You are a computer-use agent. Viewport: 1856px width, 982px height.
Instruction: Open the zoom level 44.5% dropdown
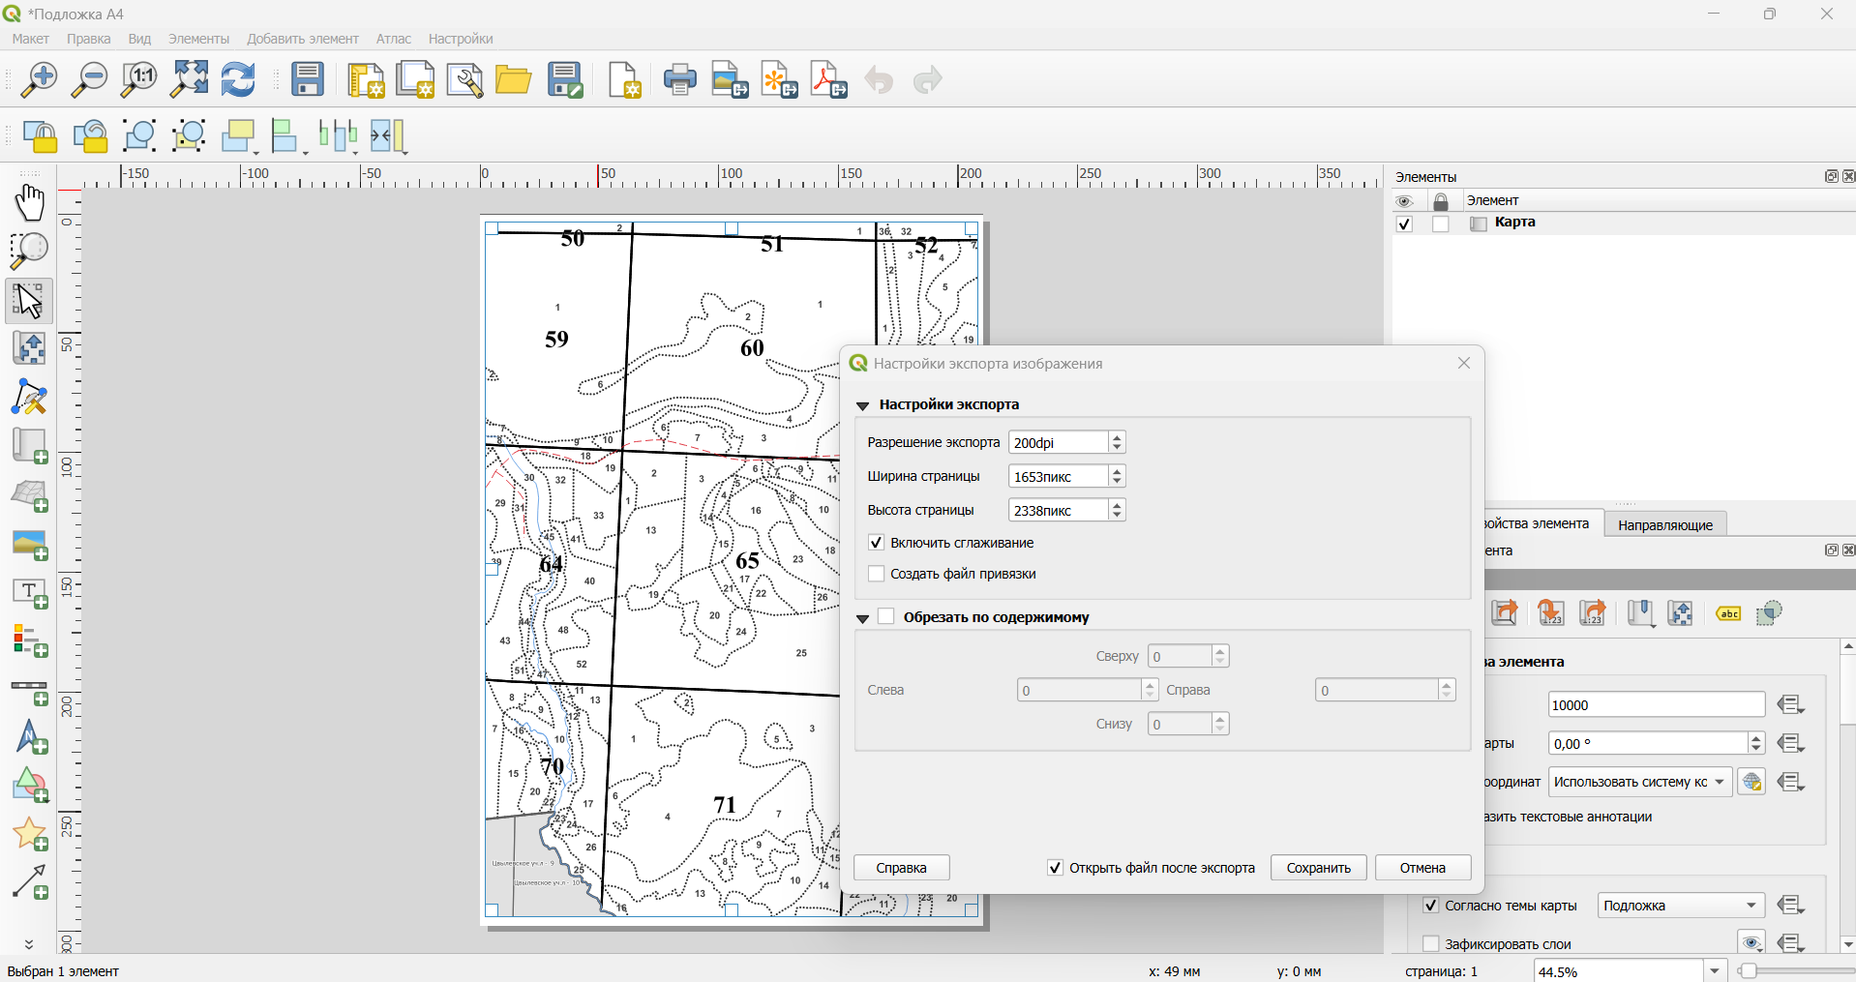click(1715, 970)
